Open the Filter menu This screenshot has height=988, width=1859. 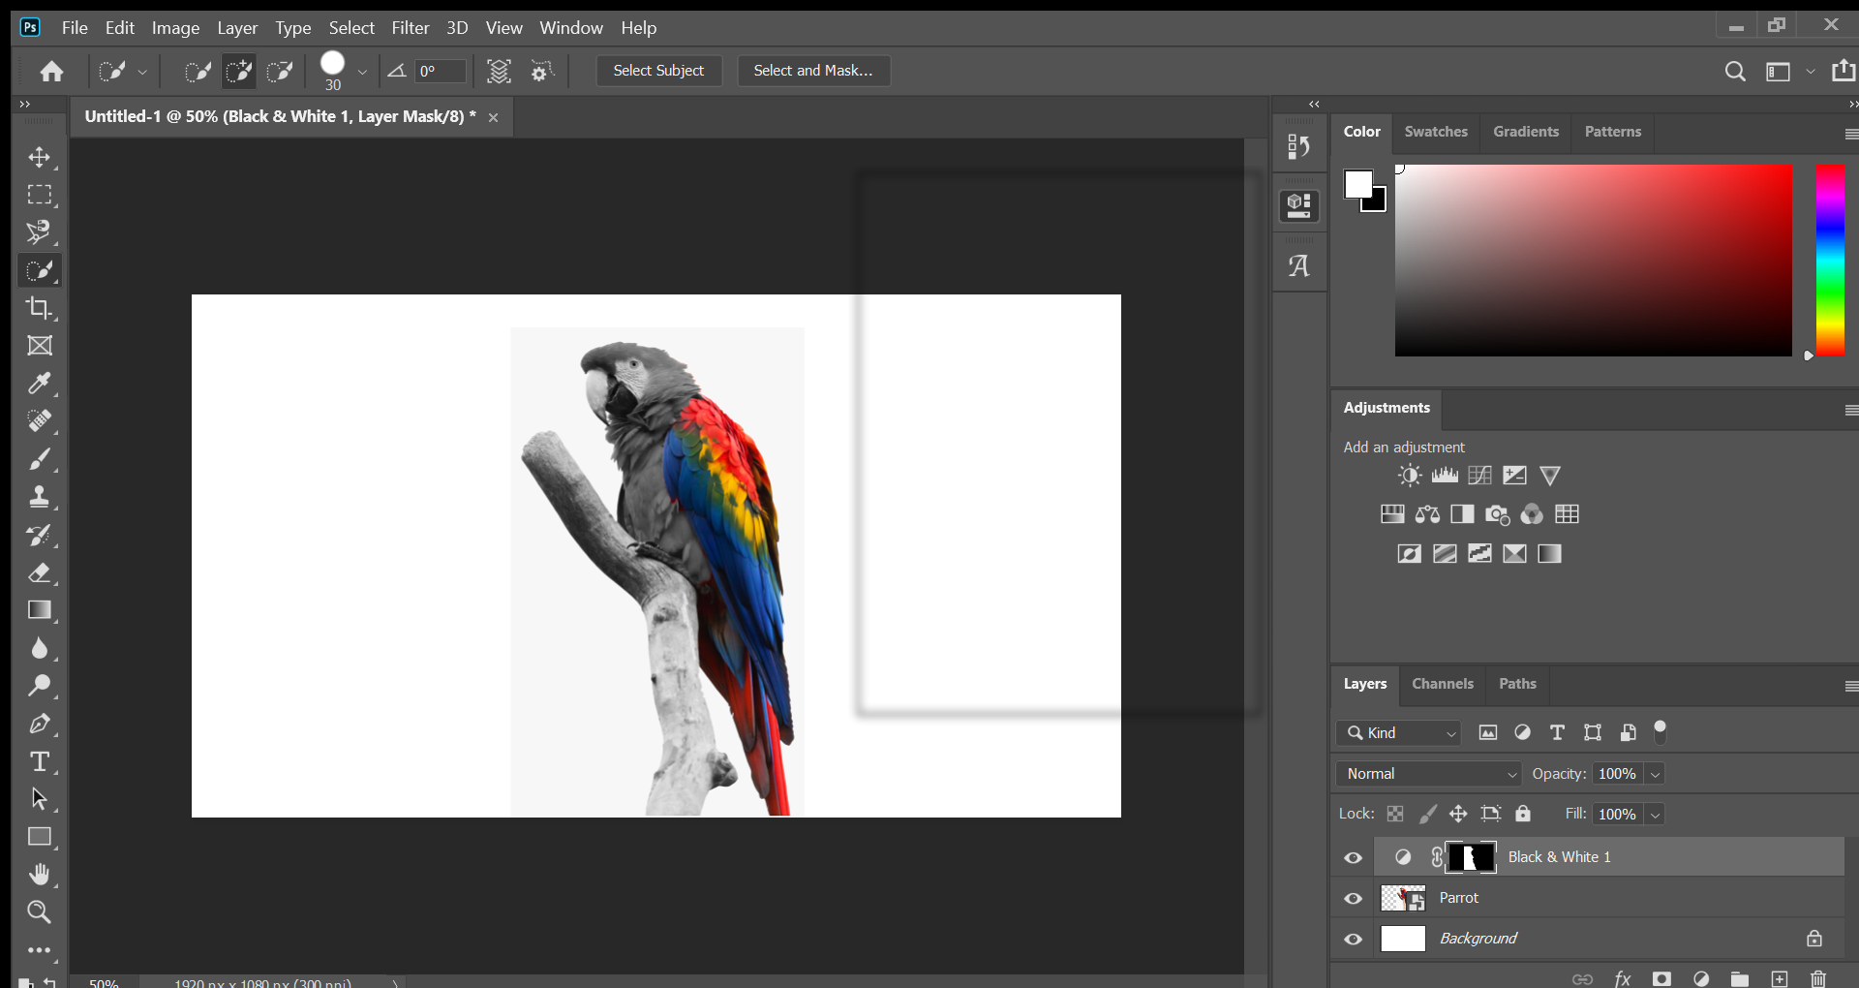pos(411,28)
